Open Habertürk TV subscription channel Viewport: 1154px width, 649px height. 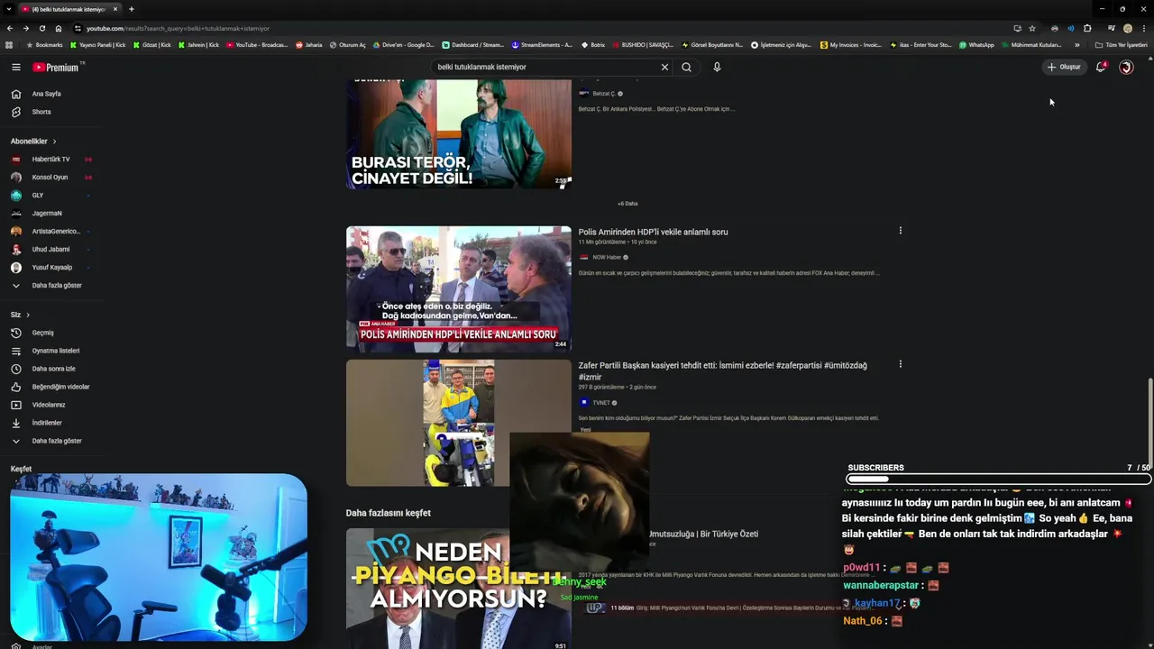tap(50, 160)
